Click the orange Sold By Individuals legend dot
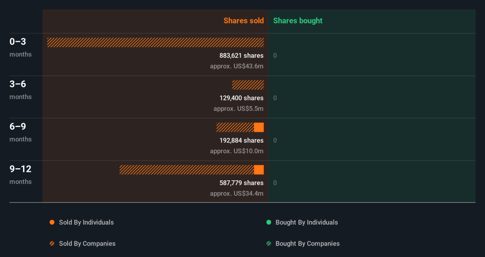The image size is (485, 257). 52,222
